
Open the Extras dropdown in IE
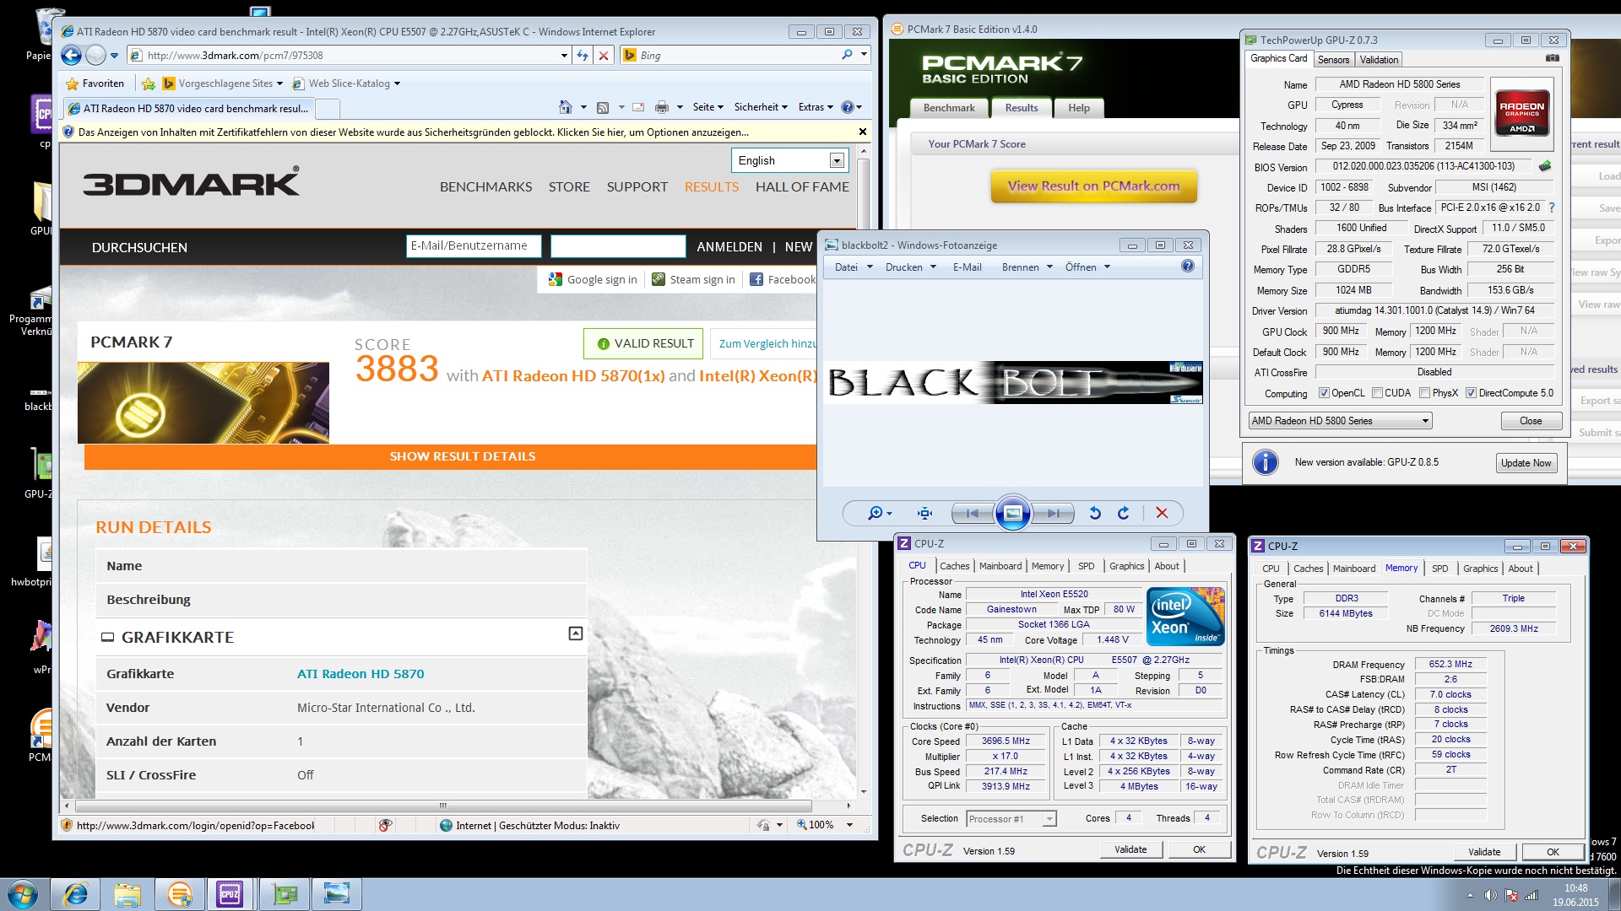pyautogui.click(x=816, y=107)
